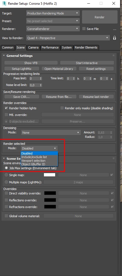The height and width of the screenshot is (276, 122).
Task: Open the Target dropdown
Action: pos(53,13)
